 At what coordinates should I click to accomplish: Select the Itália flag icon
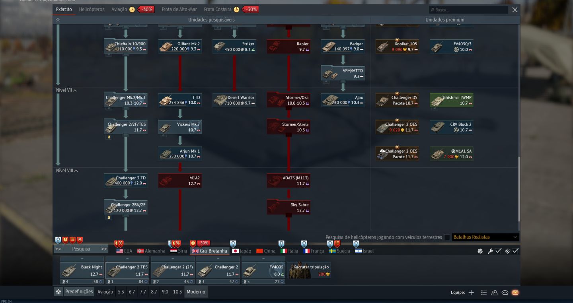tap(284, 251)
